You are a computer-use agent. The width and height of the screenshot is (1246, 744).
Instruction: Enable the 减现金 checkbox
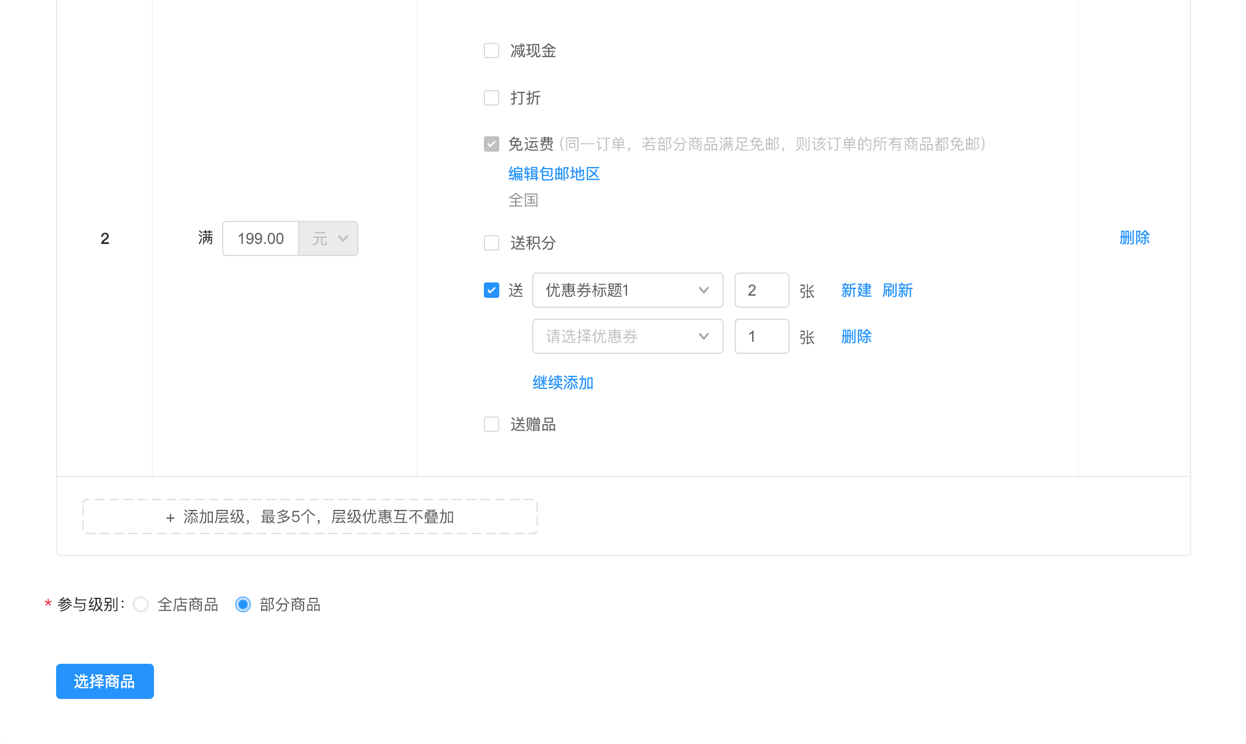(x=491, y=51)
